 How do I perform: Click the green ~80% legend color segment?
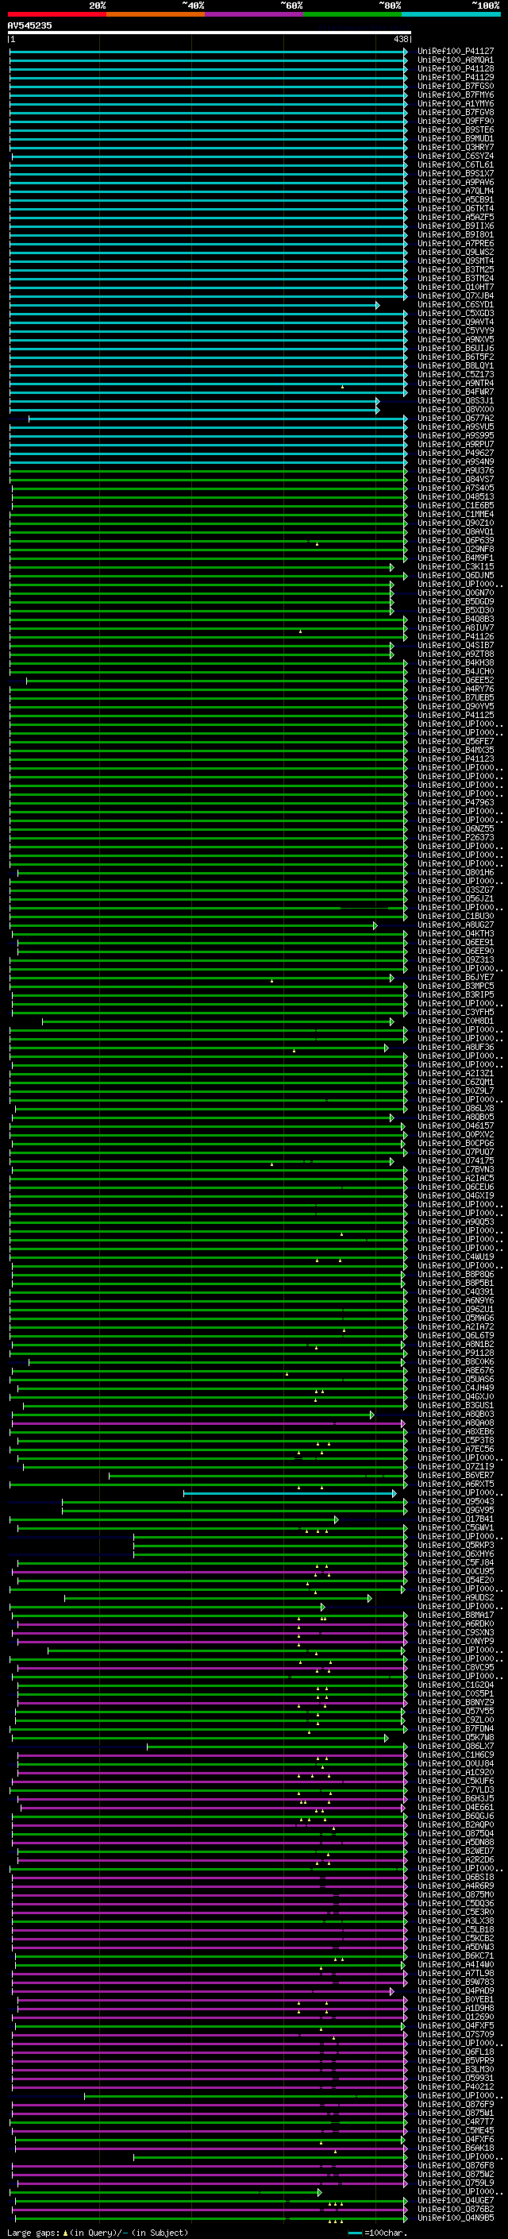[x=352, y=15]
